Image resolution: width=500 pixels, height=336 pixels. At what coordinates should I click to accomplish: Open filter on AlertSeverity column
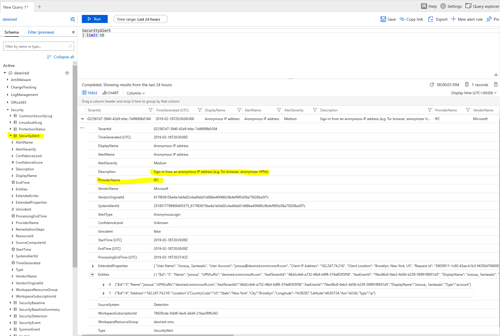[315, 110]
